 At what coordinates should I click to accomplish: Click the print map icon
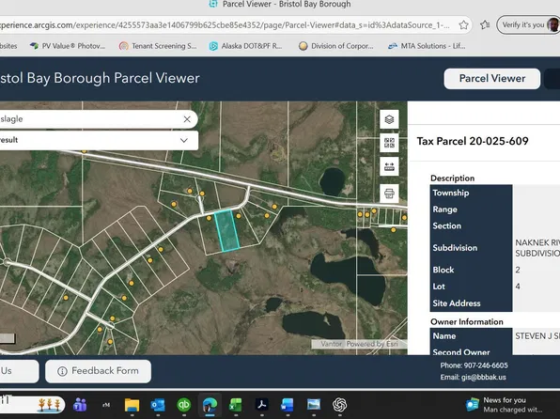[x=389, y=194]
